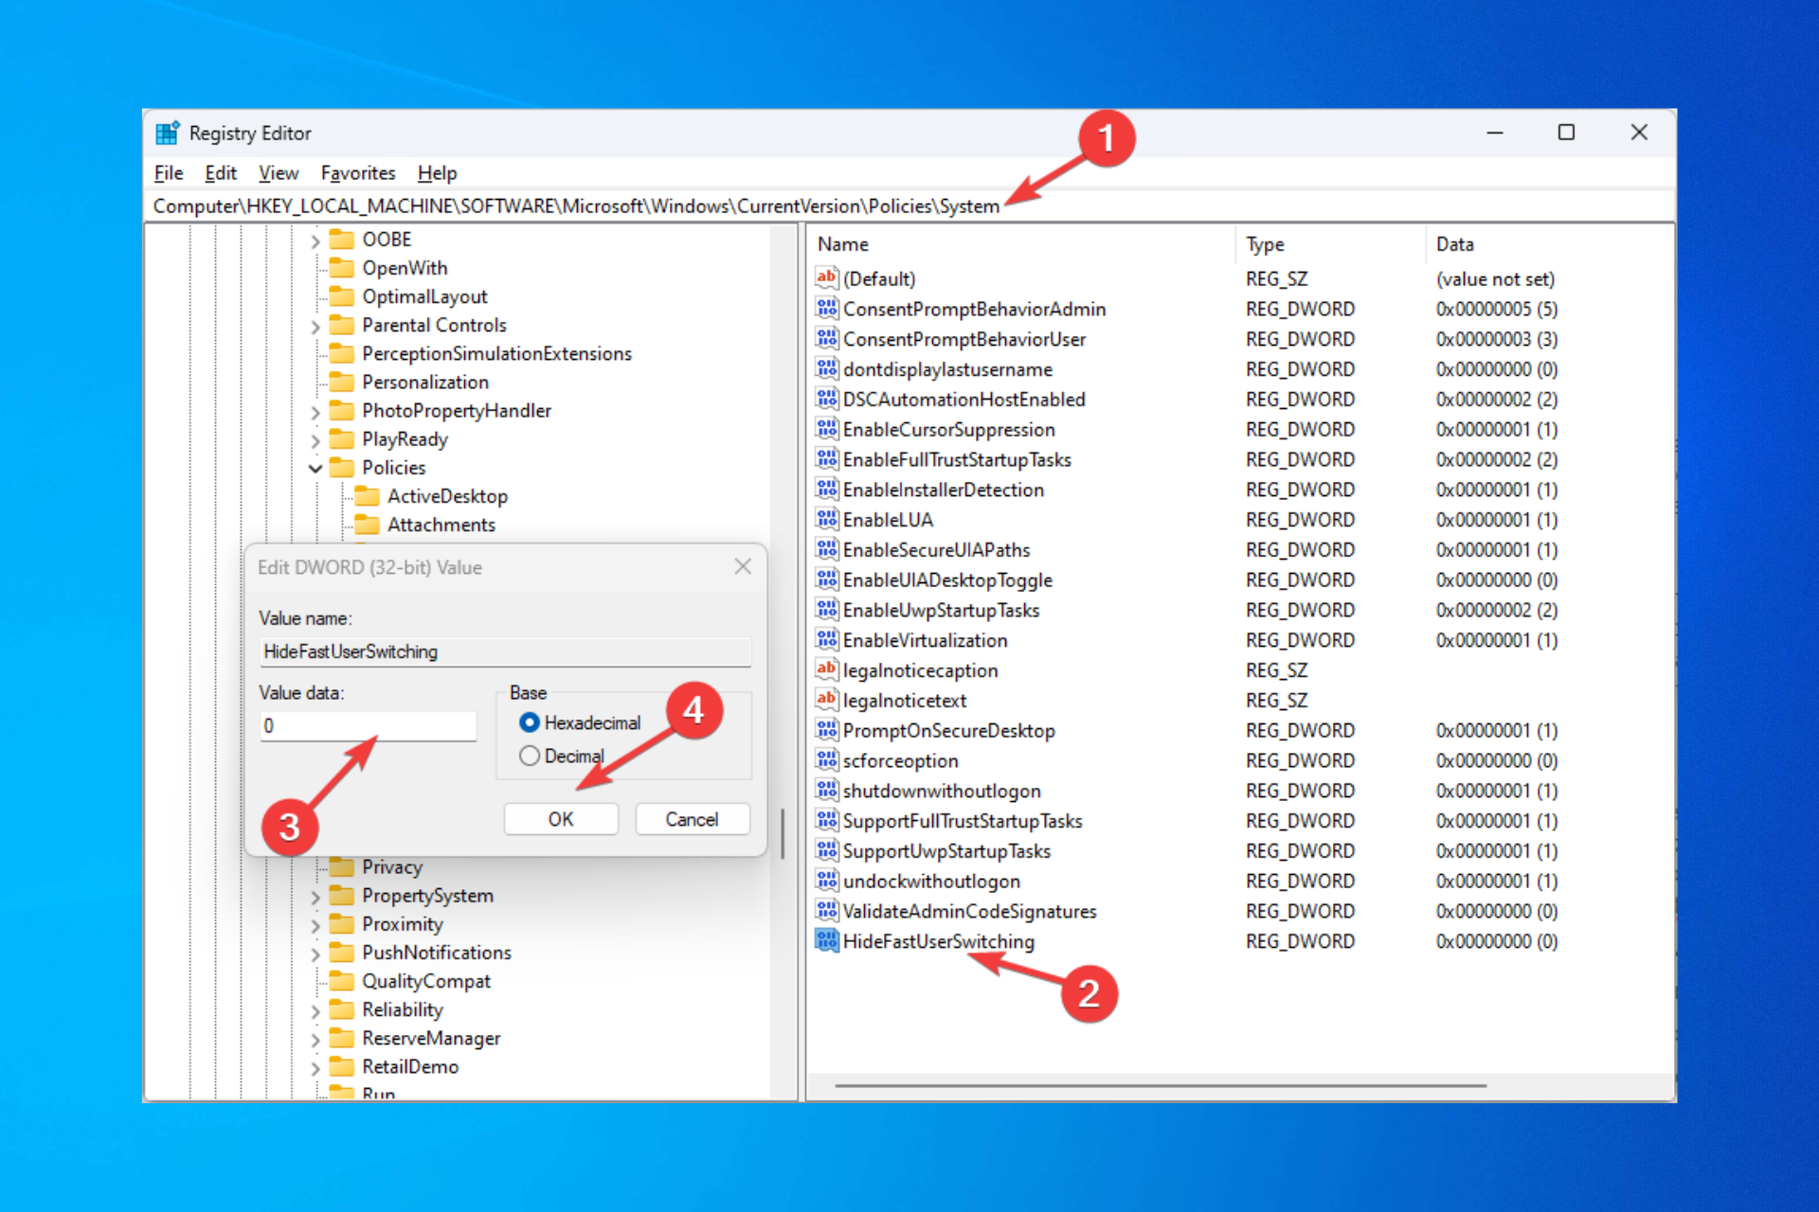Click the Personalization folder icon

(341, 382)
